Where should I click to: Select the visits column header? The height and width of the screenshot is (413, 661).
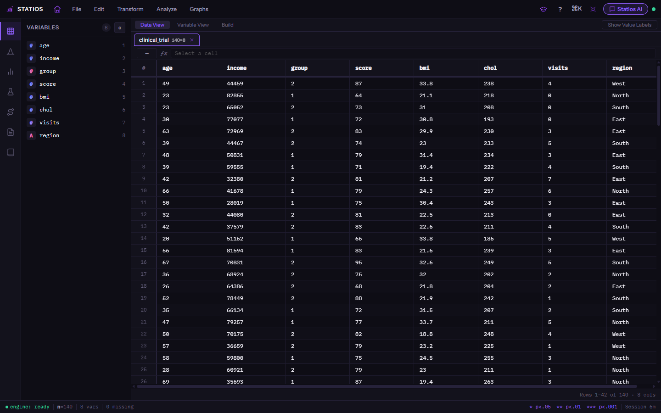coord(574,68)
